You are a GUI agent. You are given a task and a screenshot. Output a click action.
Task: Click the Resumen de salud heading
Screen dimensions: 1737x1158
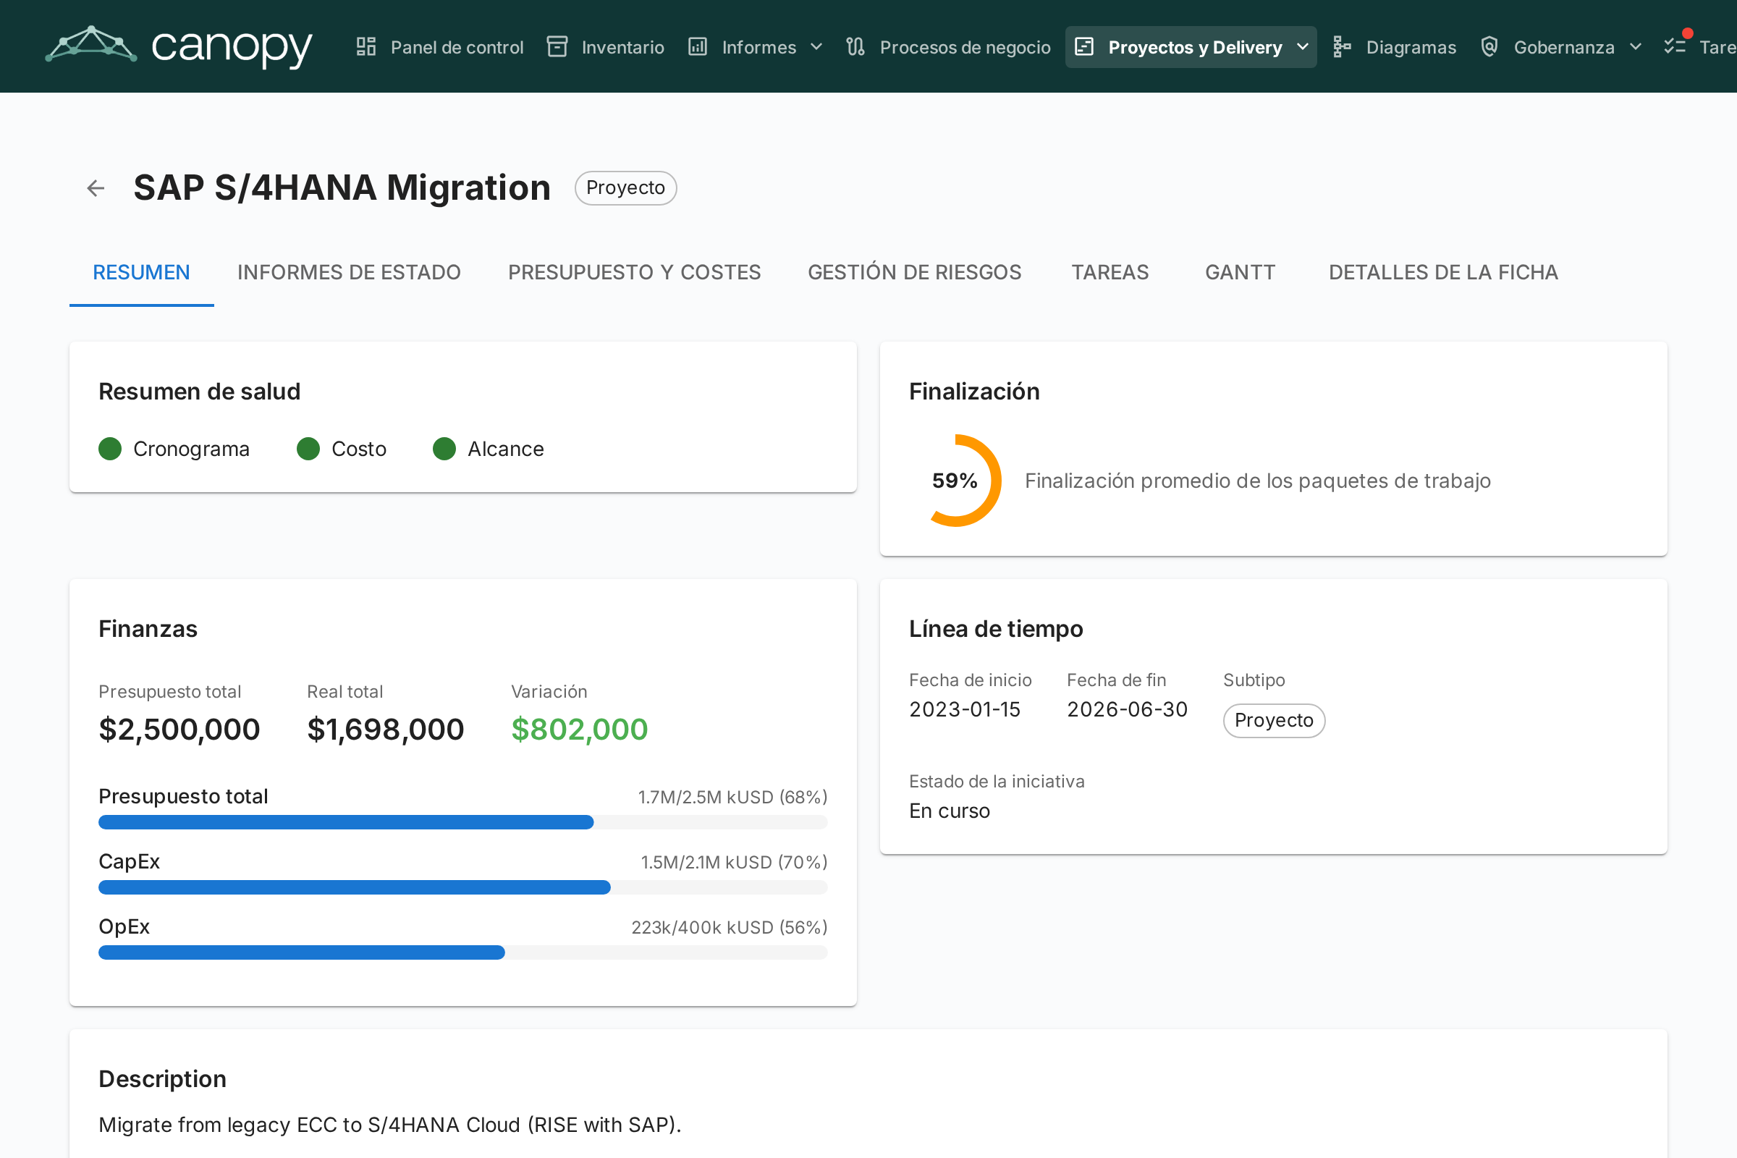(x=200, y=391)
